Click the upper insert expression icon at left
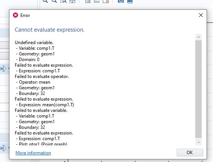Screen dimensions: 213x162 (3, 69)
